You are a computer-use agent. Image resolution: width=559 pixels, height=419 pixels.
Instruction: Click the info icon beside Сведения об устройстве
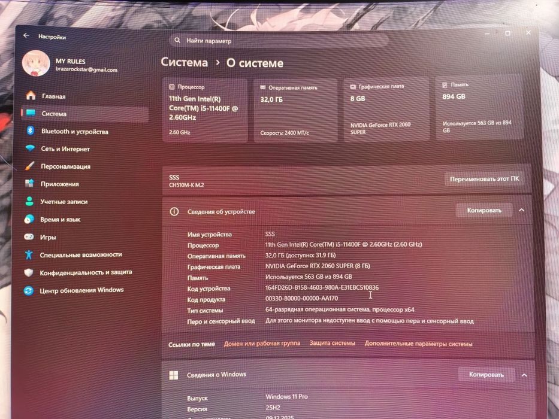click(174, 212)
